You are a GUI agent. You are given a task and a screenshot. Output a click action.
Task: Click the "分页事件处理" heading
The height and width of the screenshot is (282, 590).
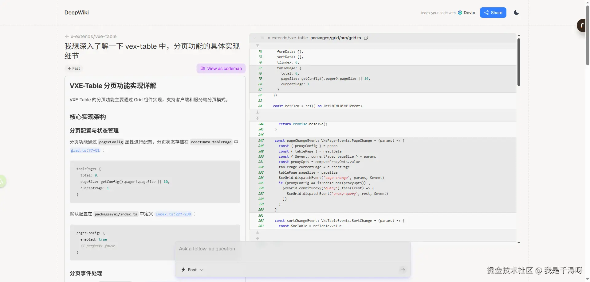coord(86,273)
